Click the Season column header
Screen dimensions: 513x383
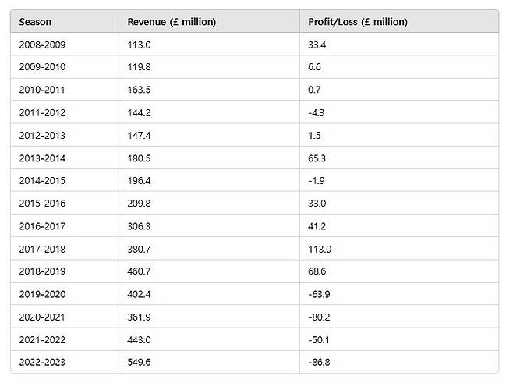35,22
